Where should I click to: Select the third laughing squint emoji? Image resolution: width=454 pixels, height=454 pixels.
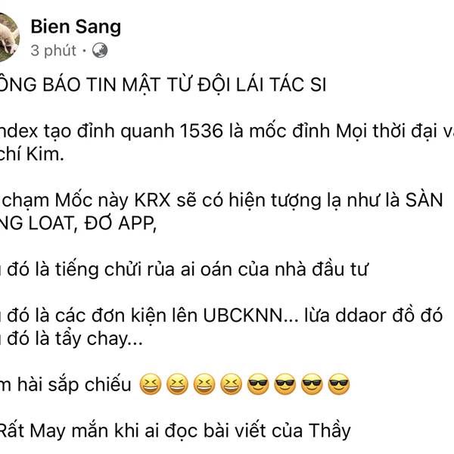click(204, 384)
